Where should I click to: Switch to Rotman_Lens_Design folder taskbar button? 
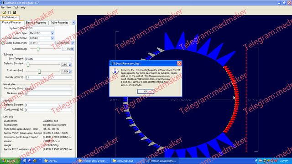pyautogui.click(x=93, y=161)
